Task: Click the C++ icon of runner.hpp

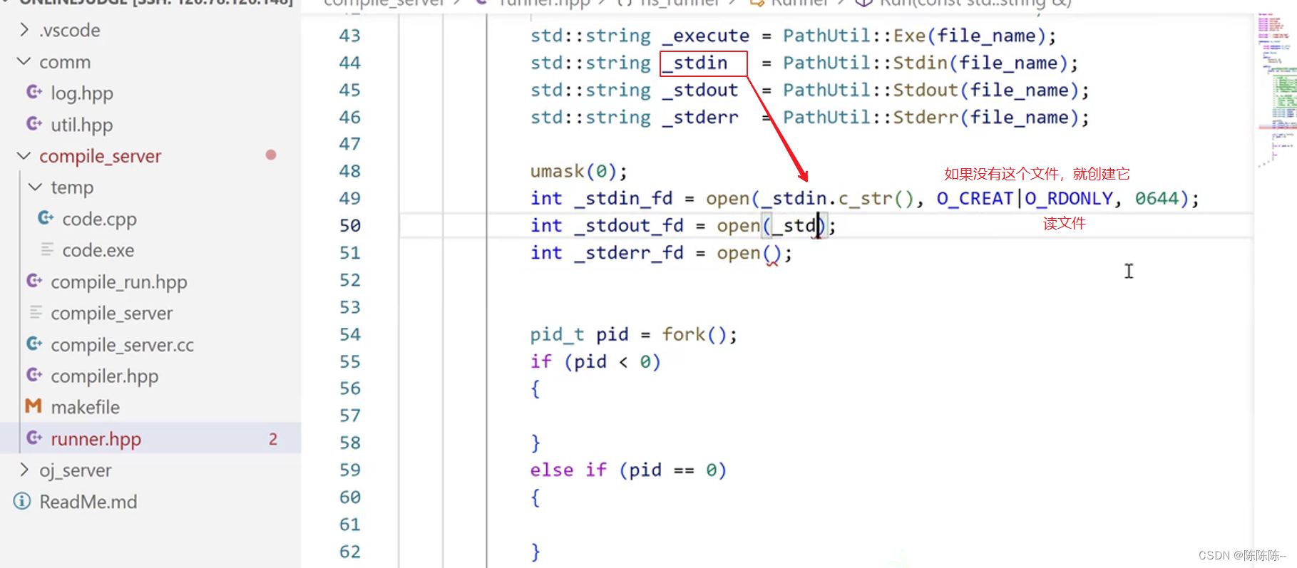Action: pos(34,438)
